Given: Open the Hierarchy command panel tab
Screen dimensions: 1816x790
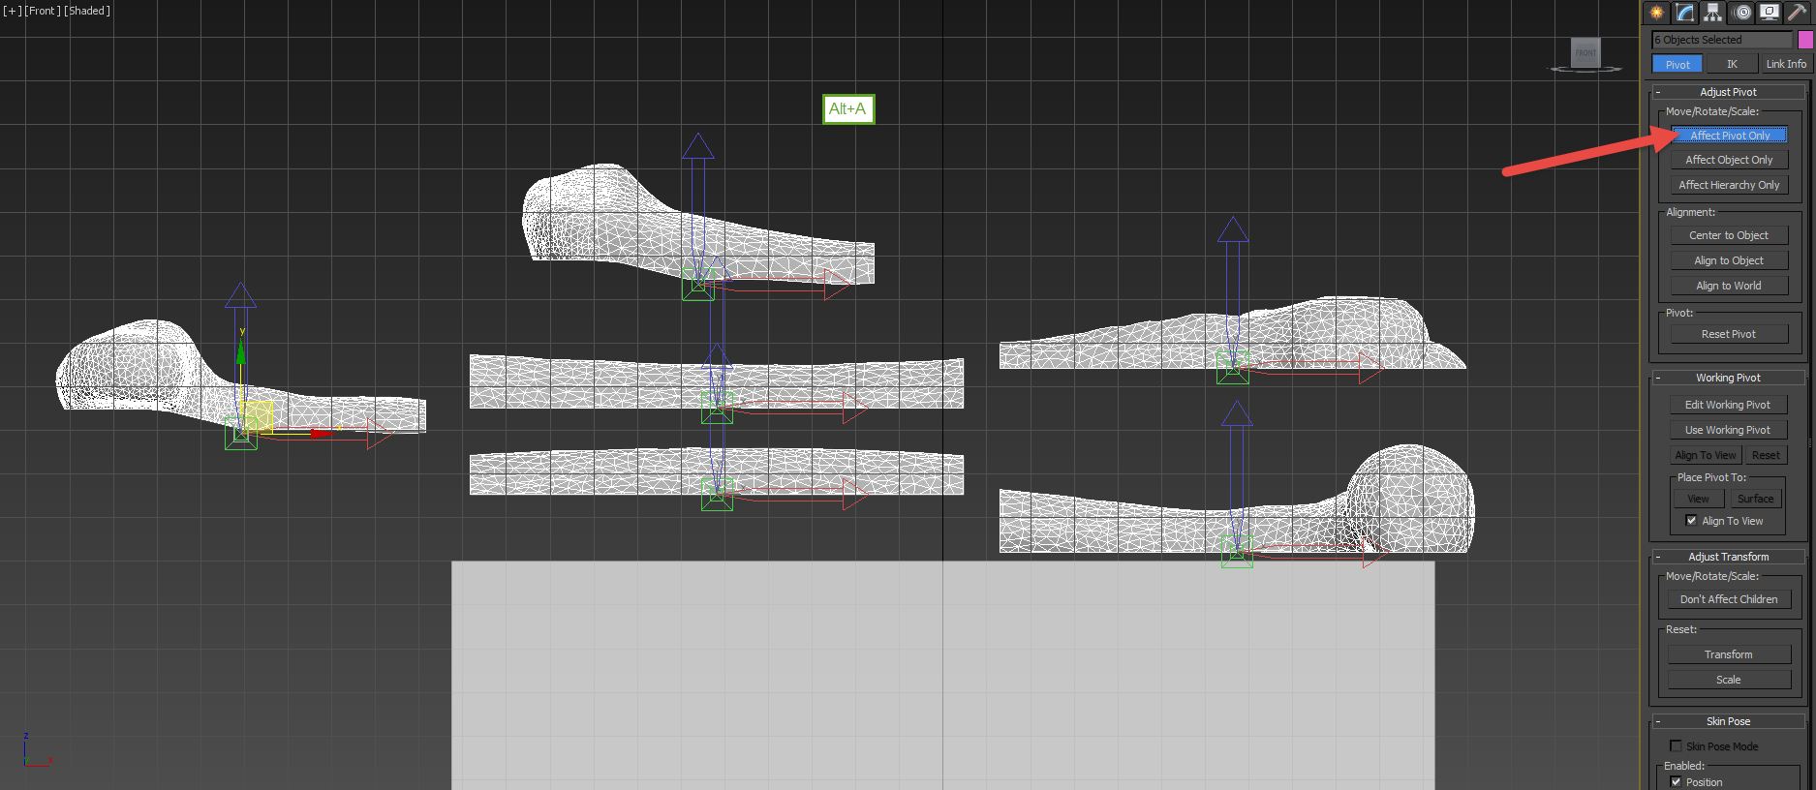Looking at the screenshot, I should [1713, 13].
